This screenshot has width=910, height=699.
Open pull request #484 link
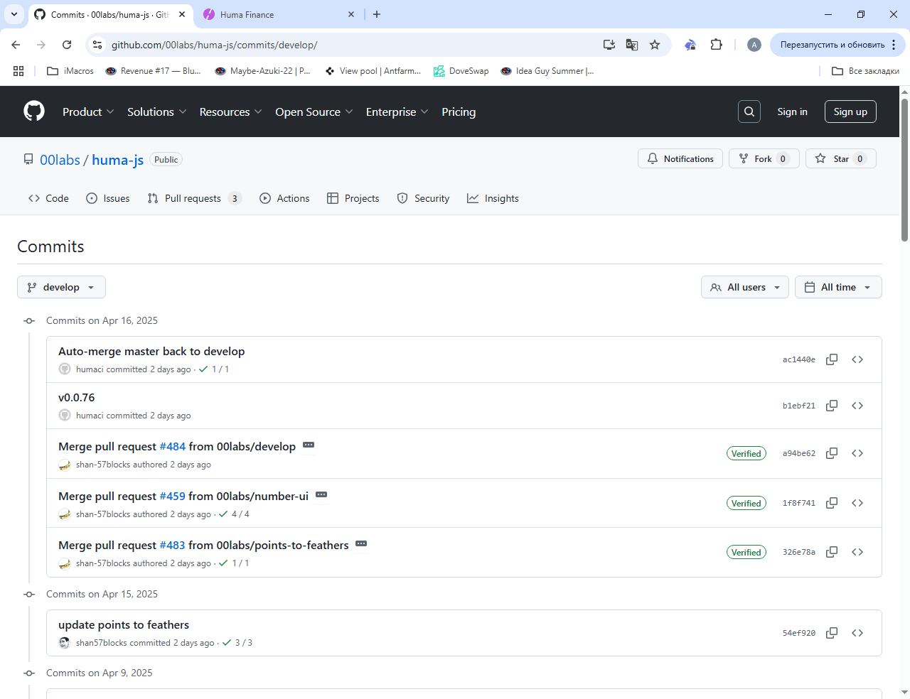(172, 446)
